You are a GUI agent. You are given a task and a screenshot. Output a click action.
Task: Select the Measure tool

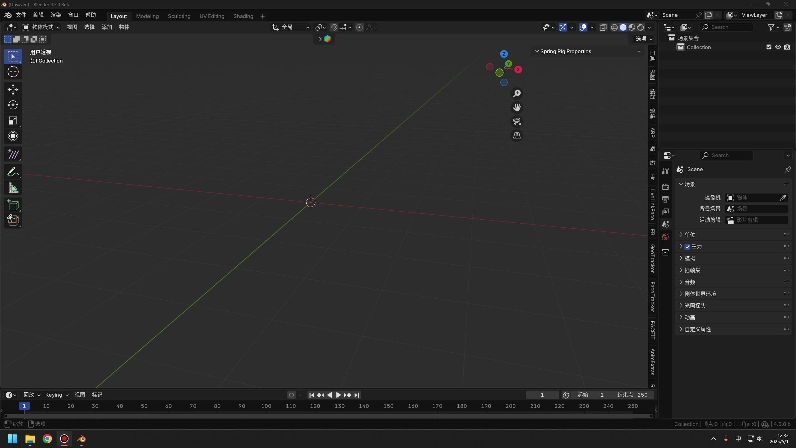pos(13,187)
